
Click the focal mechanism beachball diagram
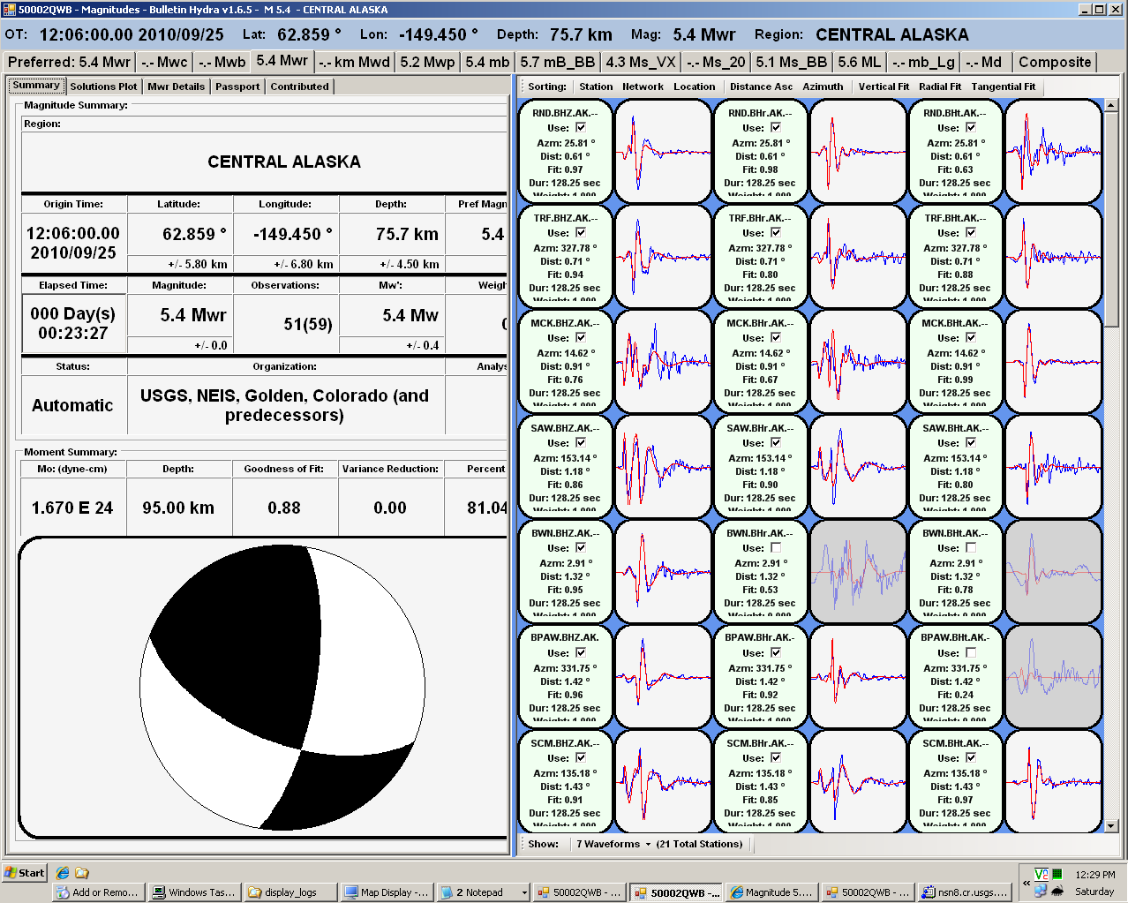click(282, 688)
